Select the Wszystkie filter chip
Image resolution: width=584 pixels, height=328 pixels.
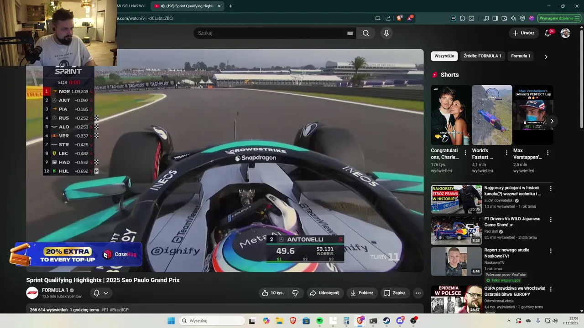point(444,56)
